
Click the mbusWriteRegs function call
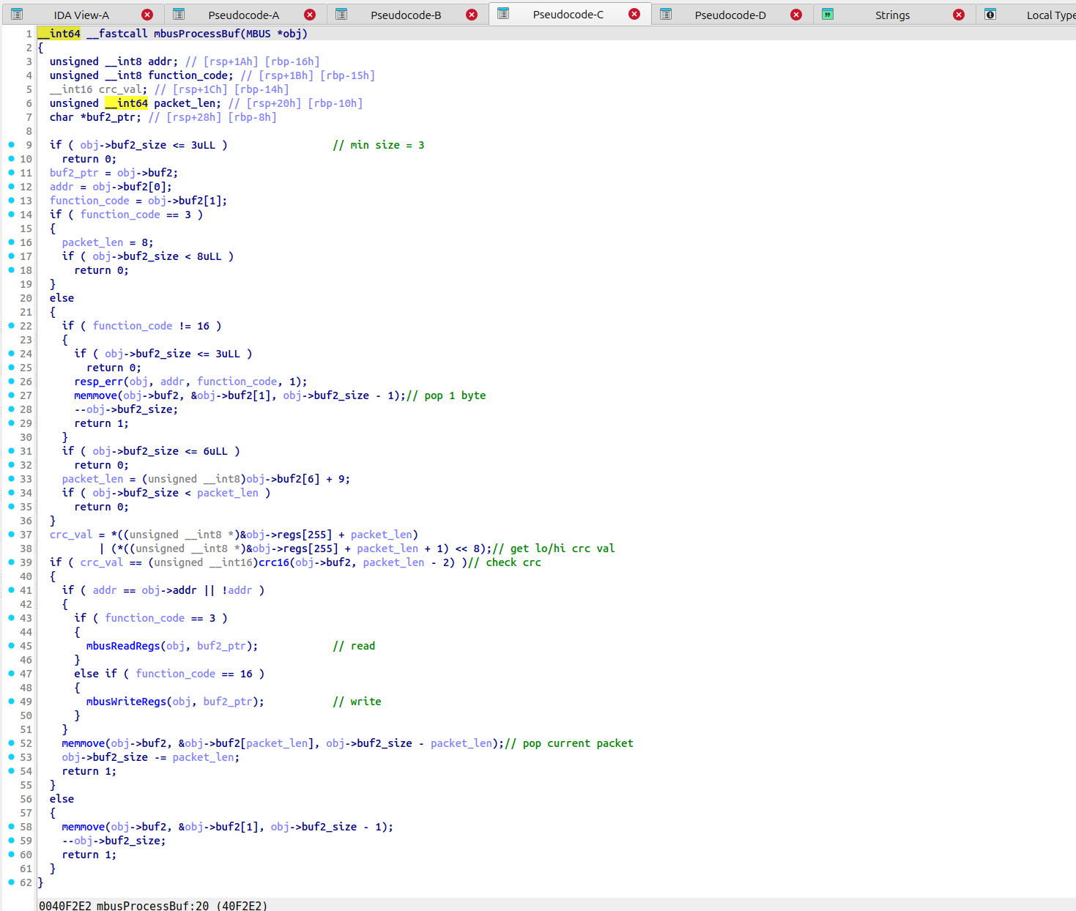coord(126,701)
